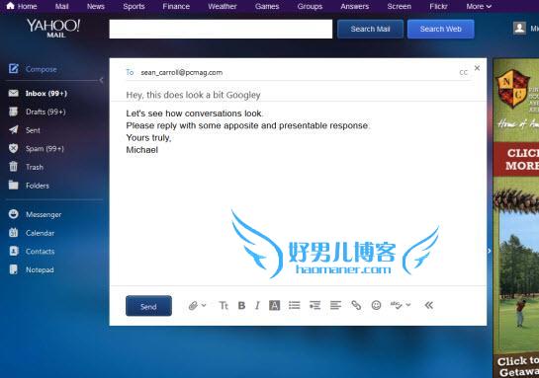Image resolution: width=539 pixels, height=378 pixels.
Task: Open the spell check dropdown arrow
Action: tap(408, 305)
